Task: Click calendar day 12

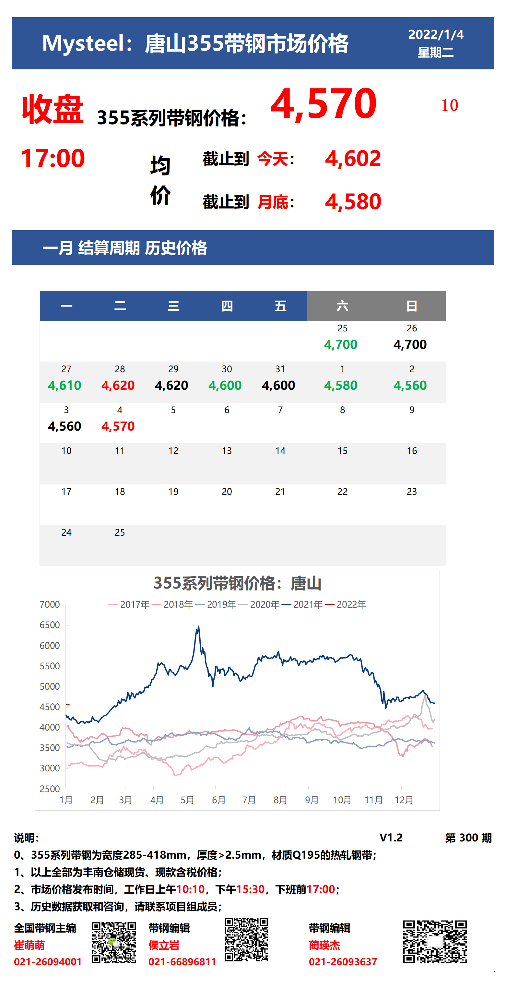Action: click(173, 451)
